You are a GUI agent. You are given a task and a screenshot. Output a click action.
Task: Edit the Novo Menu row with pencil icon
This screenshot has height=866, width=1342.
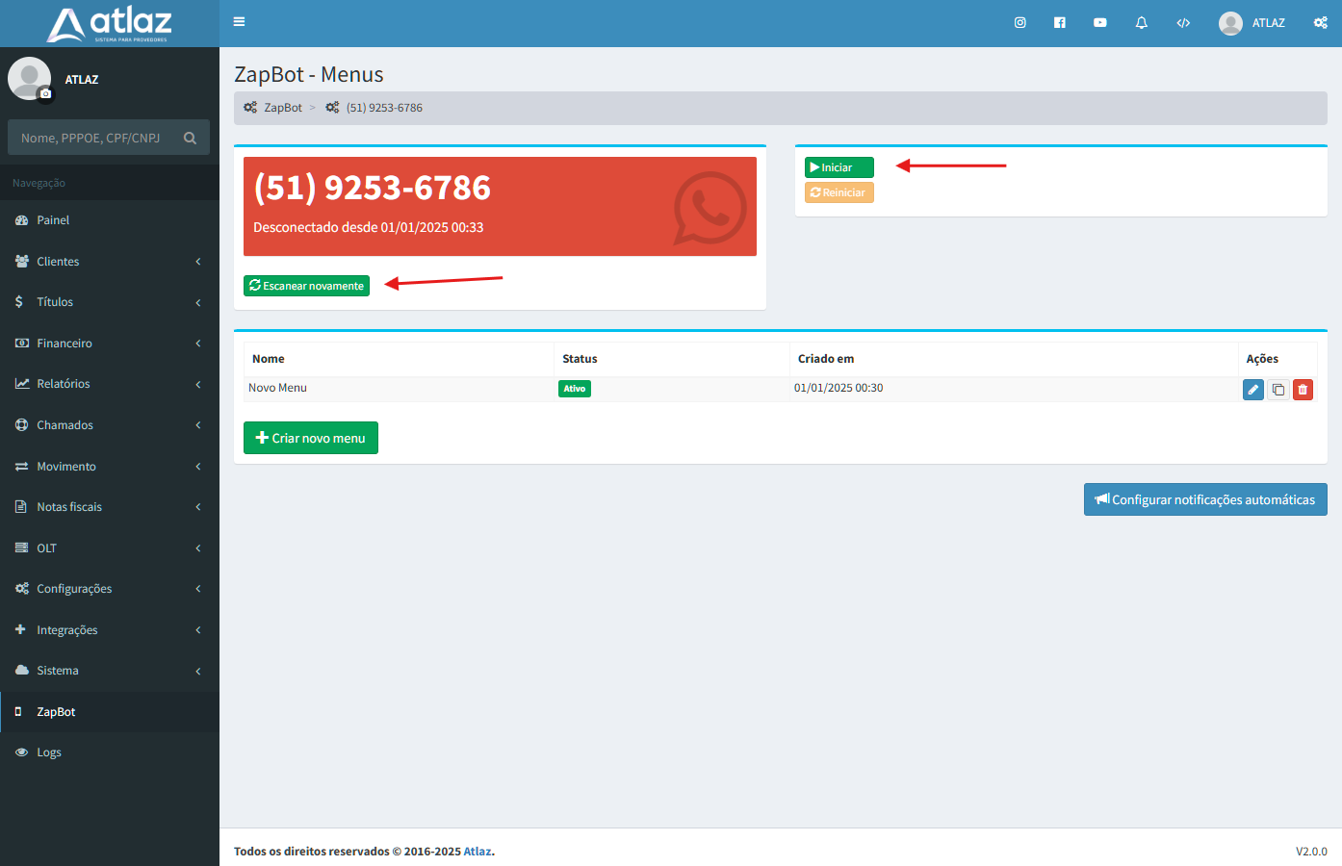tap(1252, 390)
